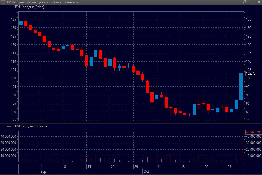Click the link/unlink window icon

pos(245,2)
